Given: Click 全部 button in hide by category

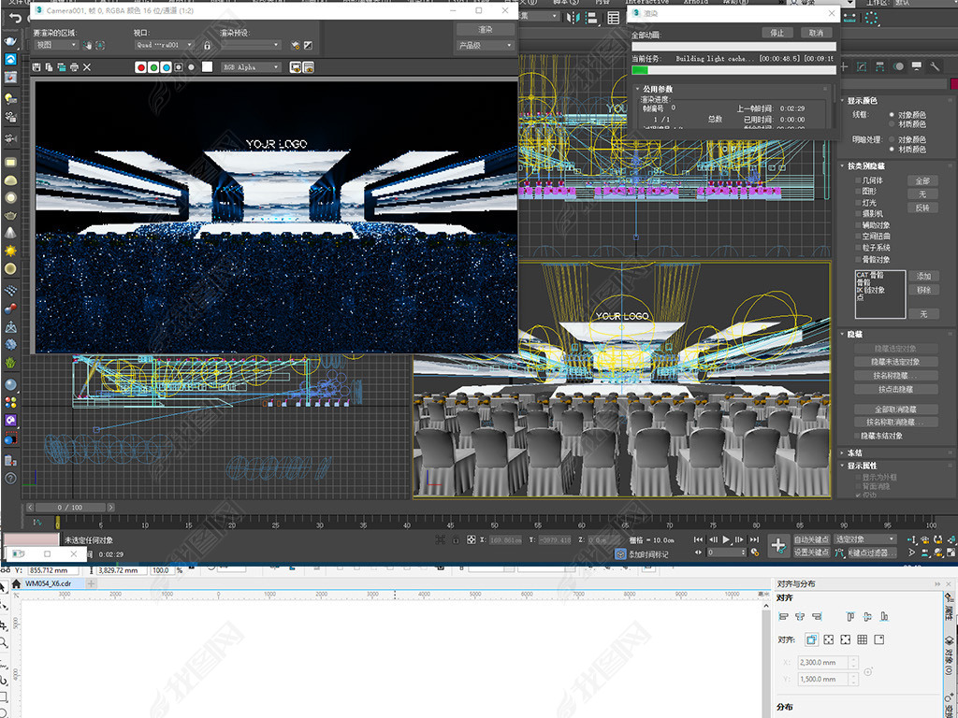Looking at the screenshot, I should 922,180.
